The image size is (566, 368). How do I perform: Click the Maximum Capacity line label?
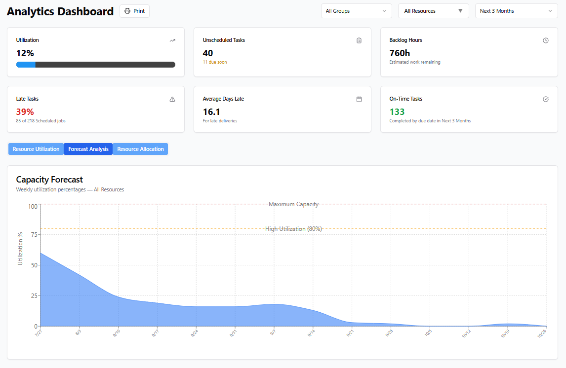pos(293,204)
